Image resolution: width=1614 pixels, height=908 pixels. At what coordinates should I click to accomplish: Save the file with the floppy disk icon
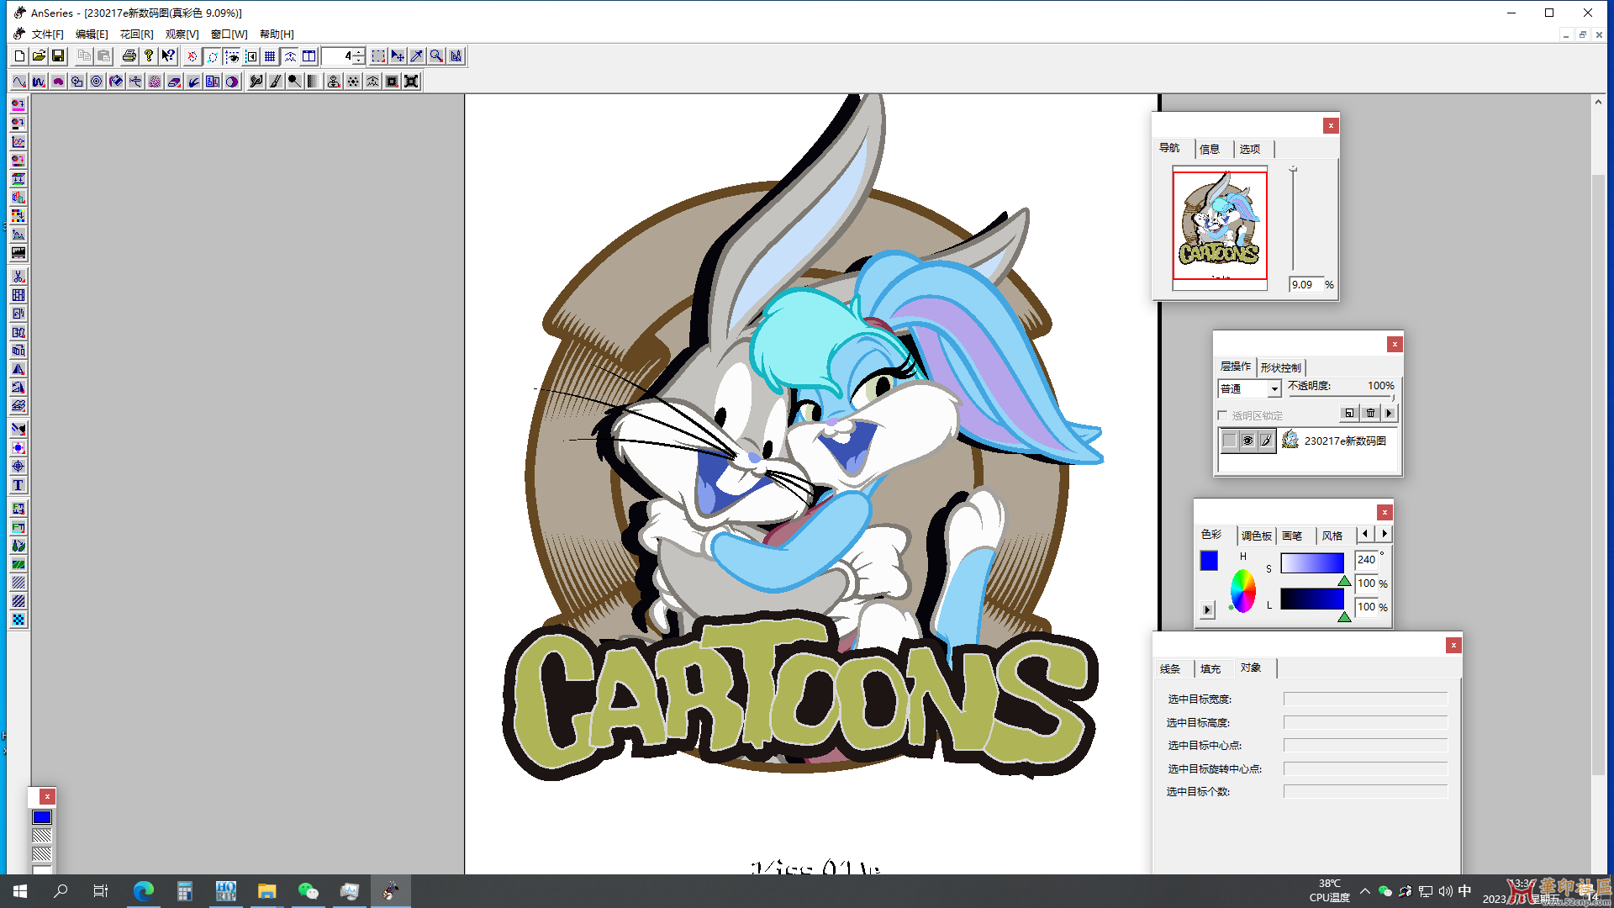tap(58, 56)
